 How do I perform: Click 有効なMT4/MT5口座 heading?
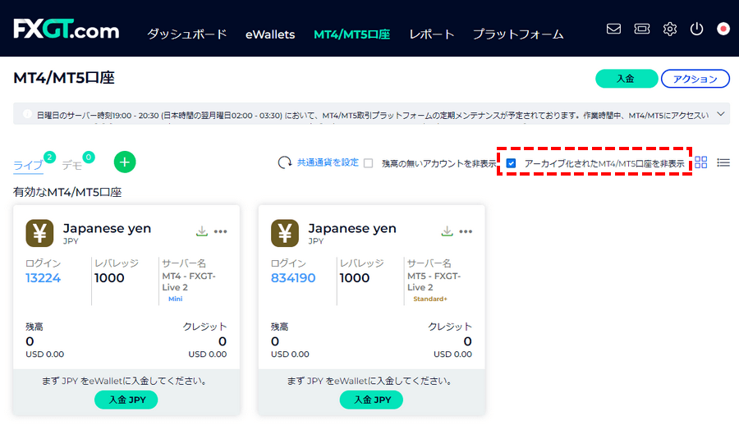coord(67,192)
